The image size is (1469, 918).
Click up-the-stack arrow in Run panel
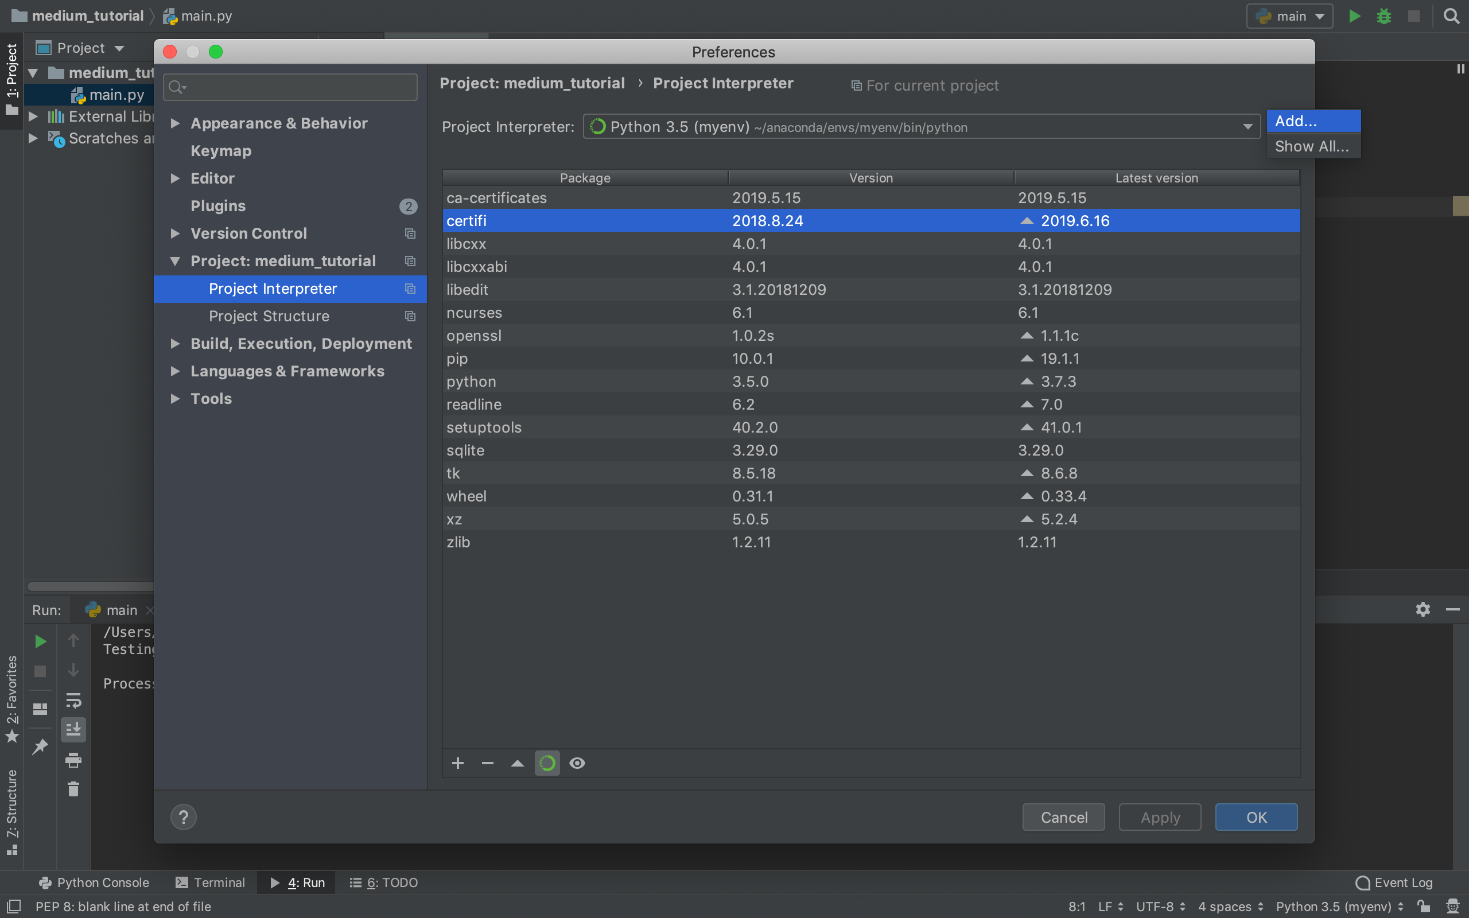pos(73,641)
